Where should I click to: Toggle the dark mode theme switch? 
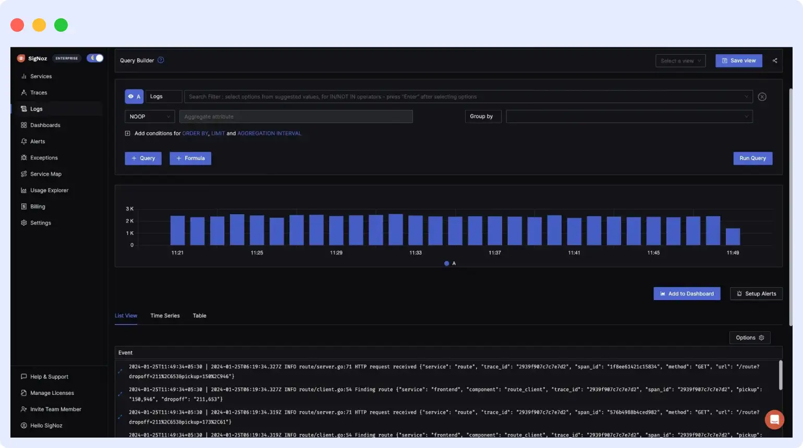pos(95,58)
